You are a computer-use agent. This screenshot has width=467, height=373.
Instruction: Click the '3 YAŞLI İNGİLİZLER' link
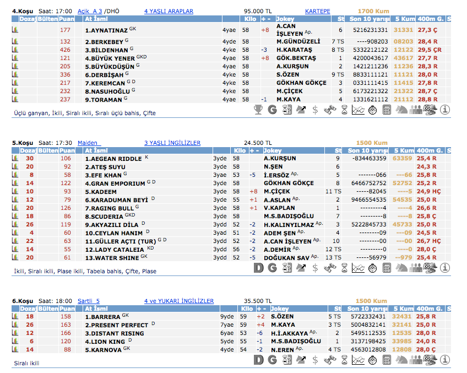coord(172,143)
